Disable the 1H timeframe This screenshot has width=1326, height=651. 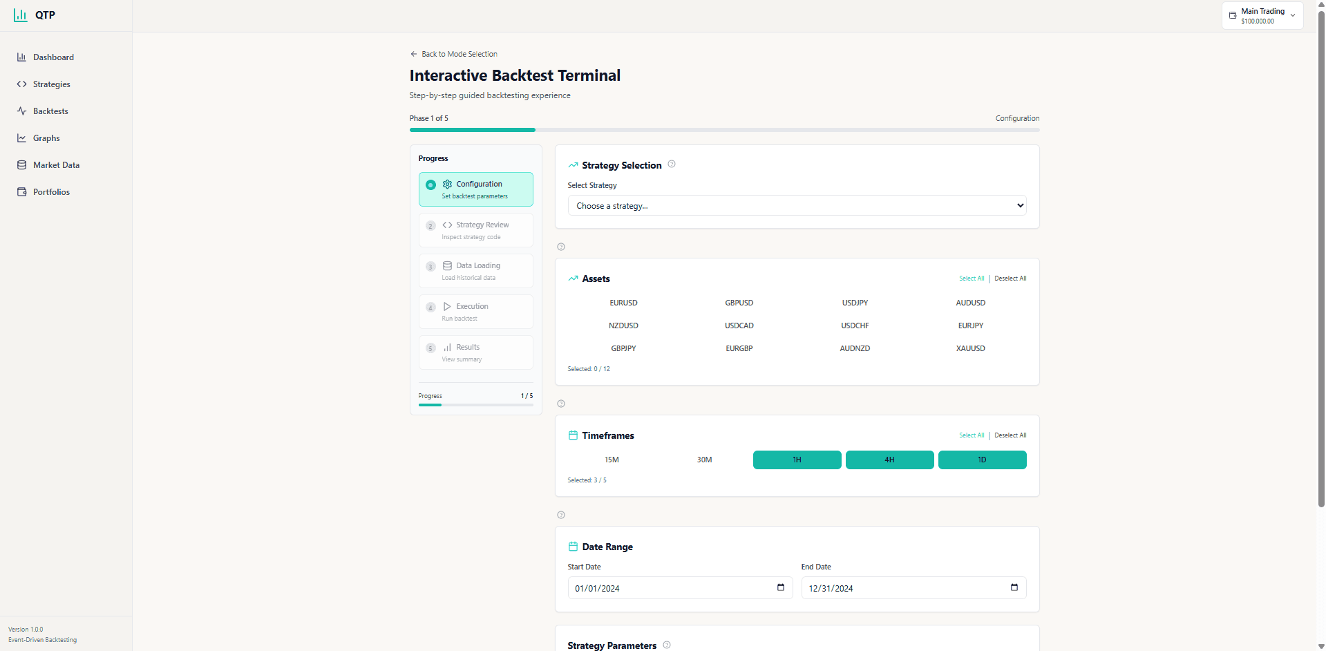click(x=797, y=460)
